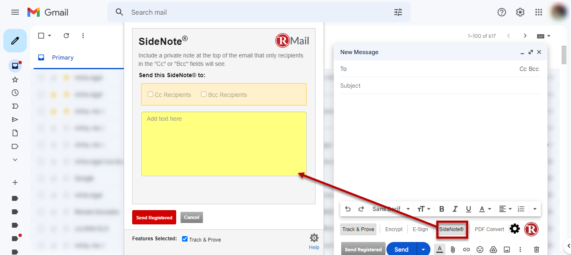
Task: Open the Sans Serif font dropdown
Action: point(390,209)
